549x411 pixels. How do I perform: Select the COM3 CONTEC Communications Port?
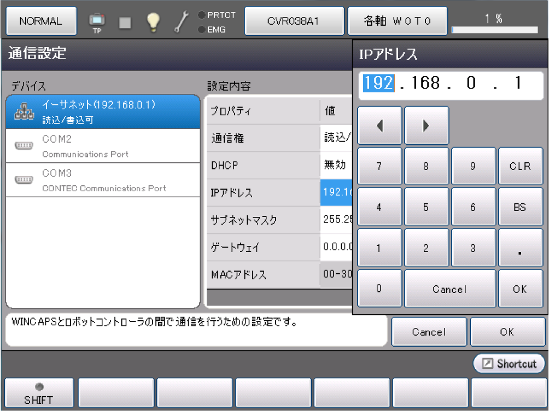click(x=103, y=180)
